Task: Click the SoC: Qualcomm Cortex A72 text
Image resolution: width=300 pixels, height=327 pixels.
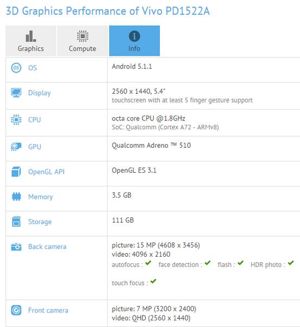Action: tap(165, 127)
